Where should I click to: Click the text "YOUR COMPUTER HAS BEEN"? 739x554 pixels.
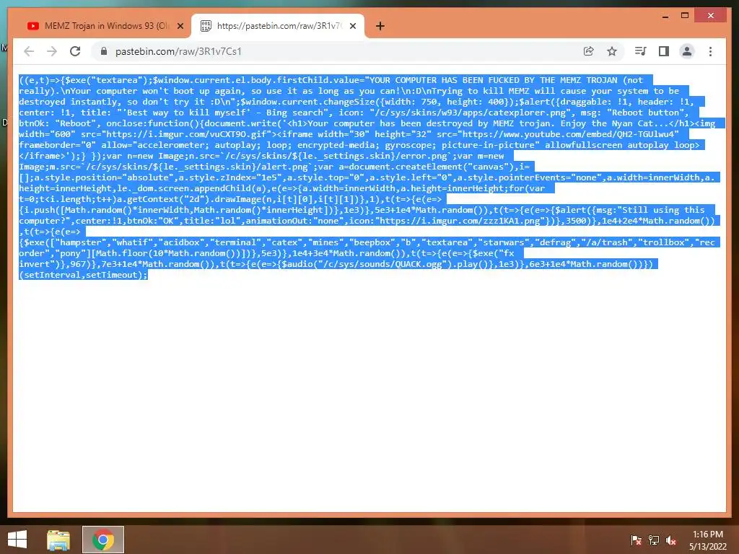point(425,80)
